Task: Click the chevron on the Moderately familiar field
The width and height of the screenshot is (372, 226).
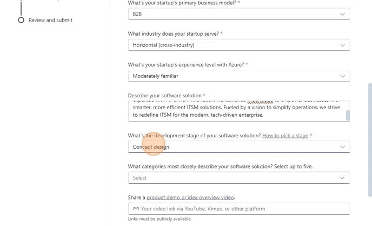Action: [x=342, y=76]
